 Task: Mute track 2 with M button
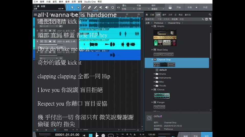click(x=41, y=31)
